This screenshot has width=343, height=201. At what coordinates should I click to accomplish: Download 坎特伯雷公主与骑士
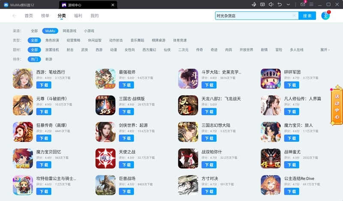(x=44, y=192)
